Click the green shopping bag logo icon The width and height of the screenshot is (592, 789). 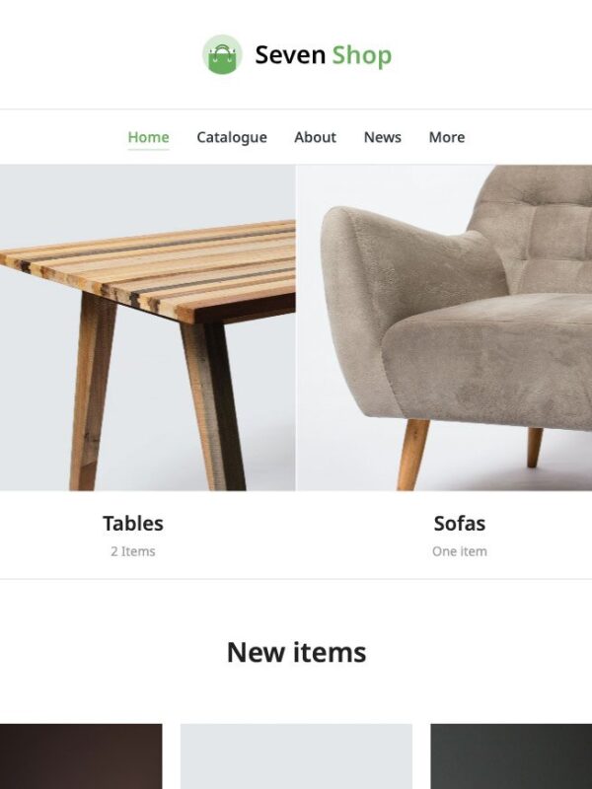222,54
